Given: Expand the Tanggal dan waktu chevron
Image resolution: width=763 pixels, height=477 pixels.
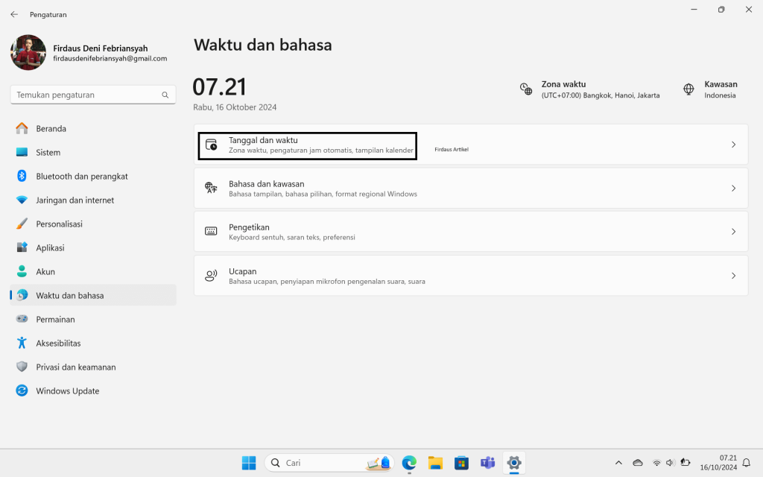Looking at the screenshot, I should pos(733,145).
